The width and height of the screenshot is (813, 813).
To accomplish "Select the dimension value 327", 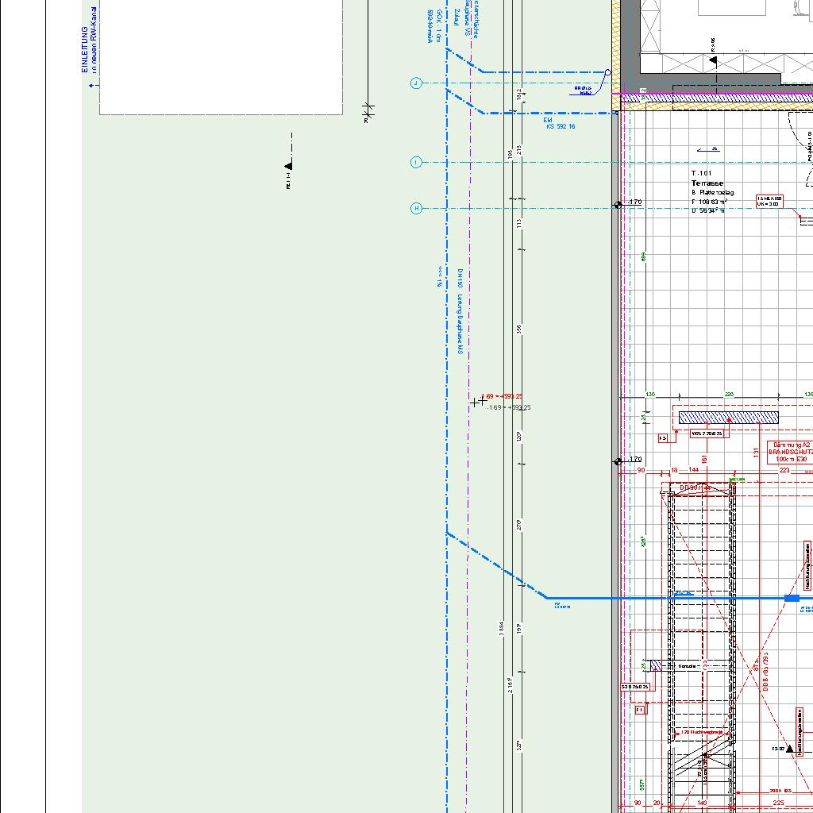I will click(519, 746).
